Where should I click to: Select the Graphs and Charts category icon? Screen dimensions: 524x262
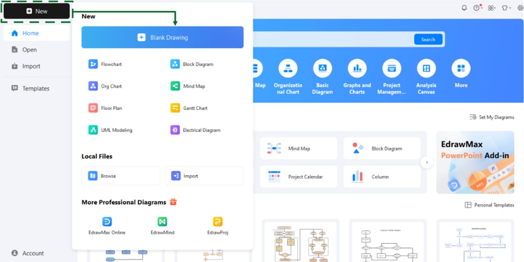tap(357, 68)
